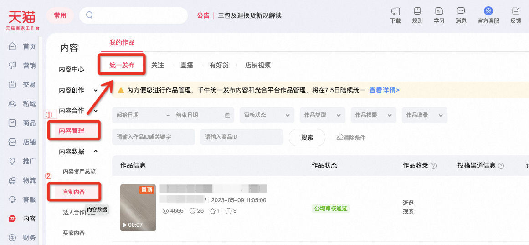Open 财务 finance in sidebar
The height and width of the screenshot is (245, 529).
coord(23,238)
